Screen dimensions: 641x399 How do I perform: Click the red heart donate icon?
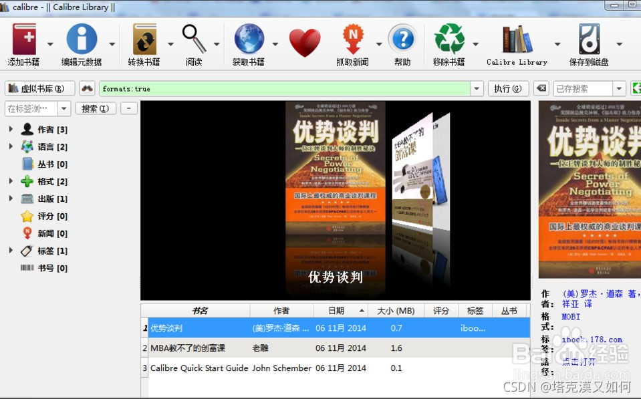305,43
